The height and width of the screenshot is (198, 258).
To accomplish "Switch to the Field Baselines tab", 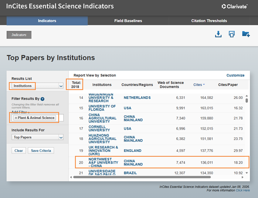I will tap(128, 21).
